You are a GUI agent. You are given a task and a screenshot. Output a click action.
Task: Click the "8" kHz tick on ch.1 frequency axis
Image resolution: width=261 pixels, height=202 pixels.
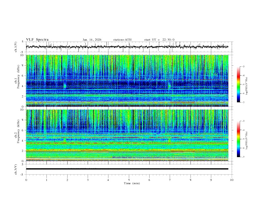click(23, 65)
